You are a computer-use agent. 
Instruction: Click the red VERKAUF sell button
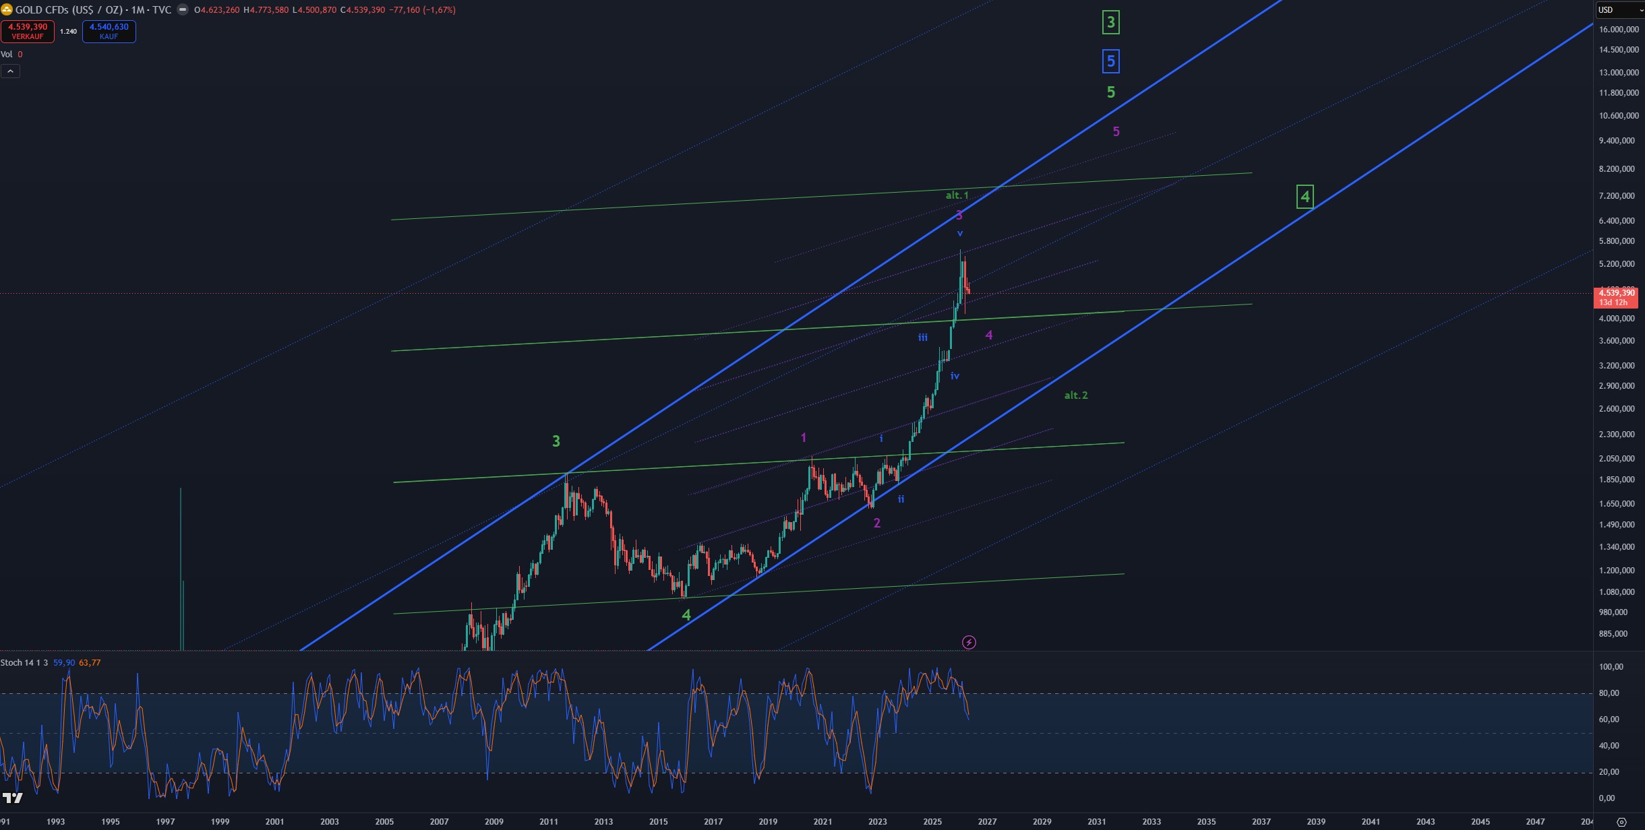(28, 32)
